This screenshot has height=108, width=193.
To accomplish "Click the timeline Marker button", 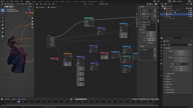I will [24, 99].
